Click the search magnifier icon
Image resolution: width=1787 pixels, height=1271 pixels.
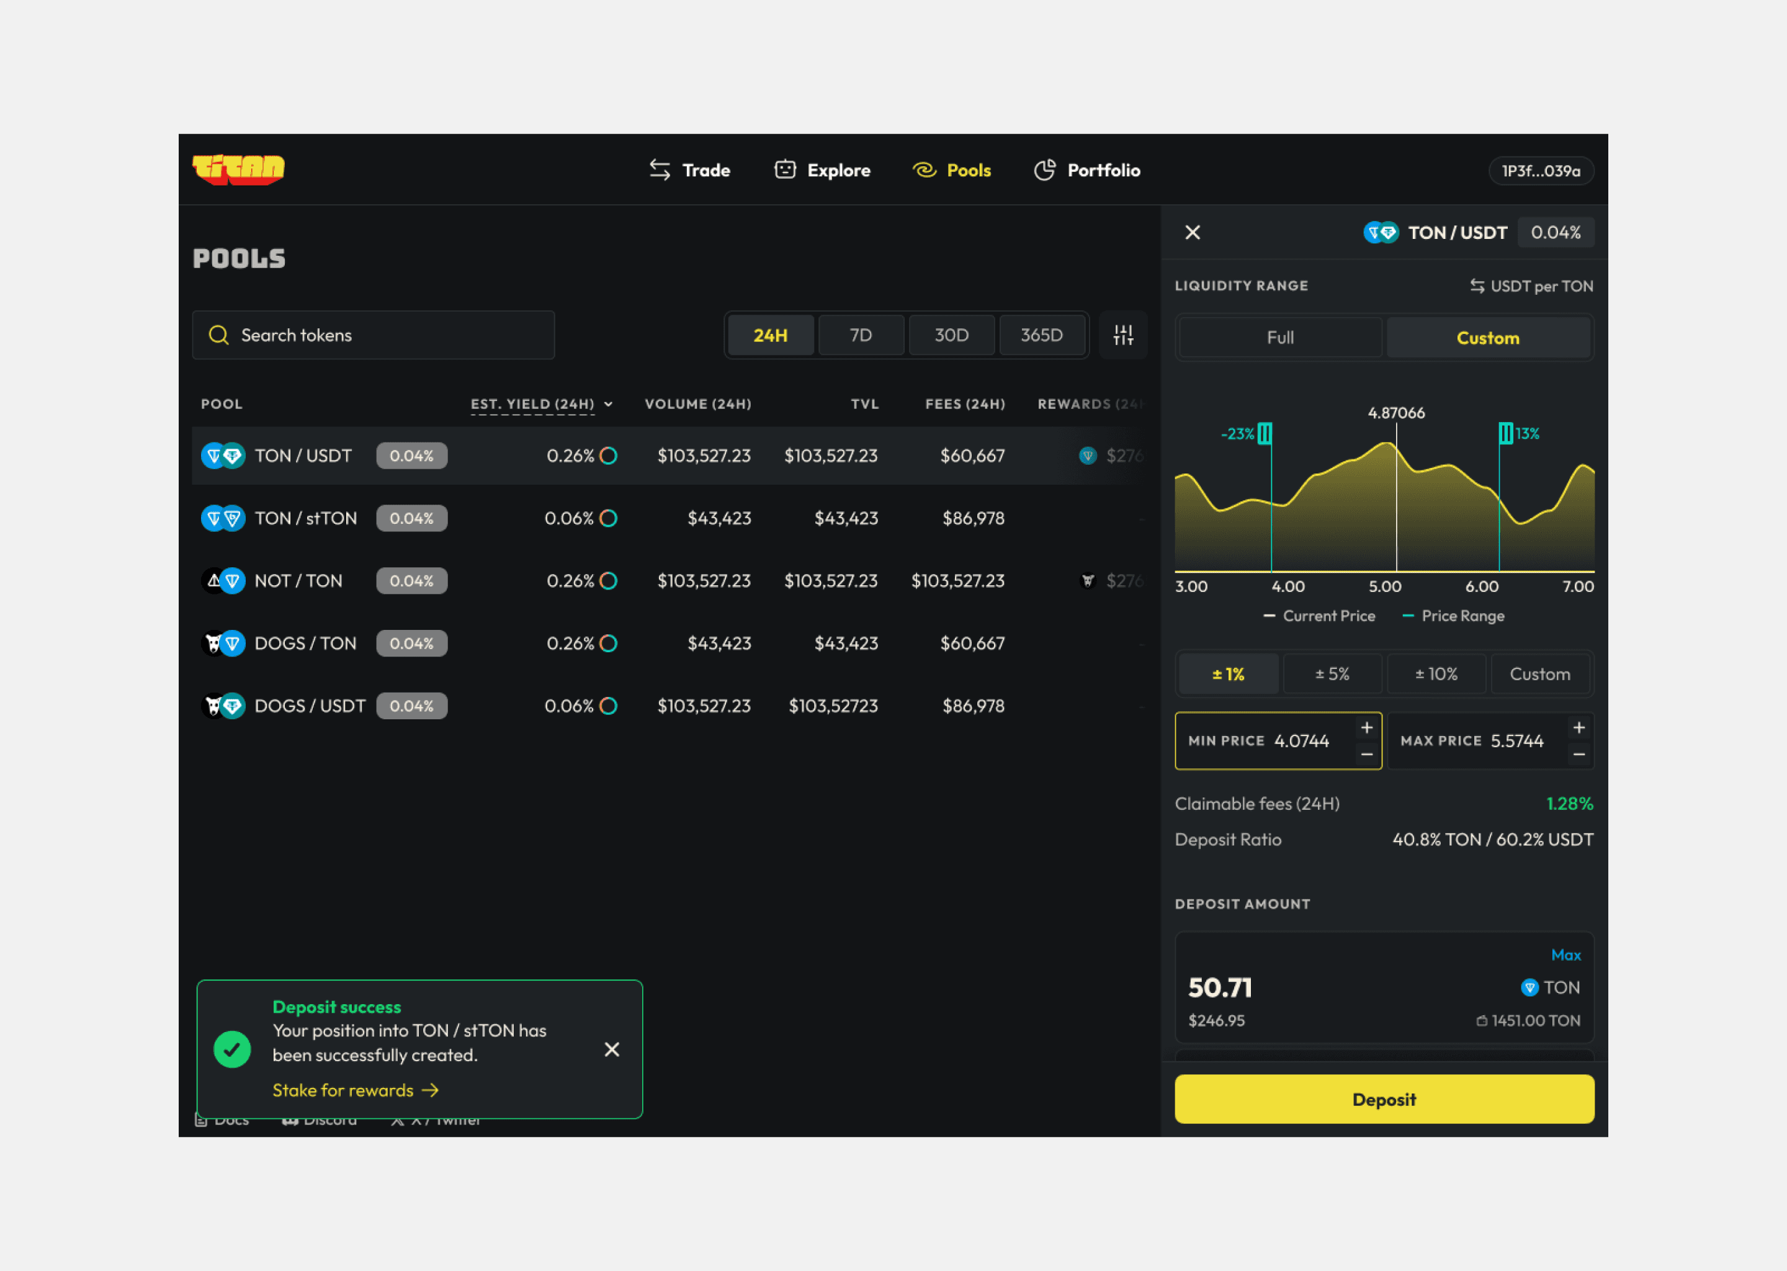point(219,335)
